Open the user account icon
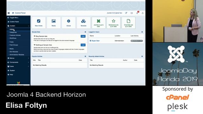This screenshot has width=203, height=114. coord(142,13)
